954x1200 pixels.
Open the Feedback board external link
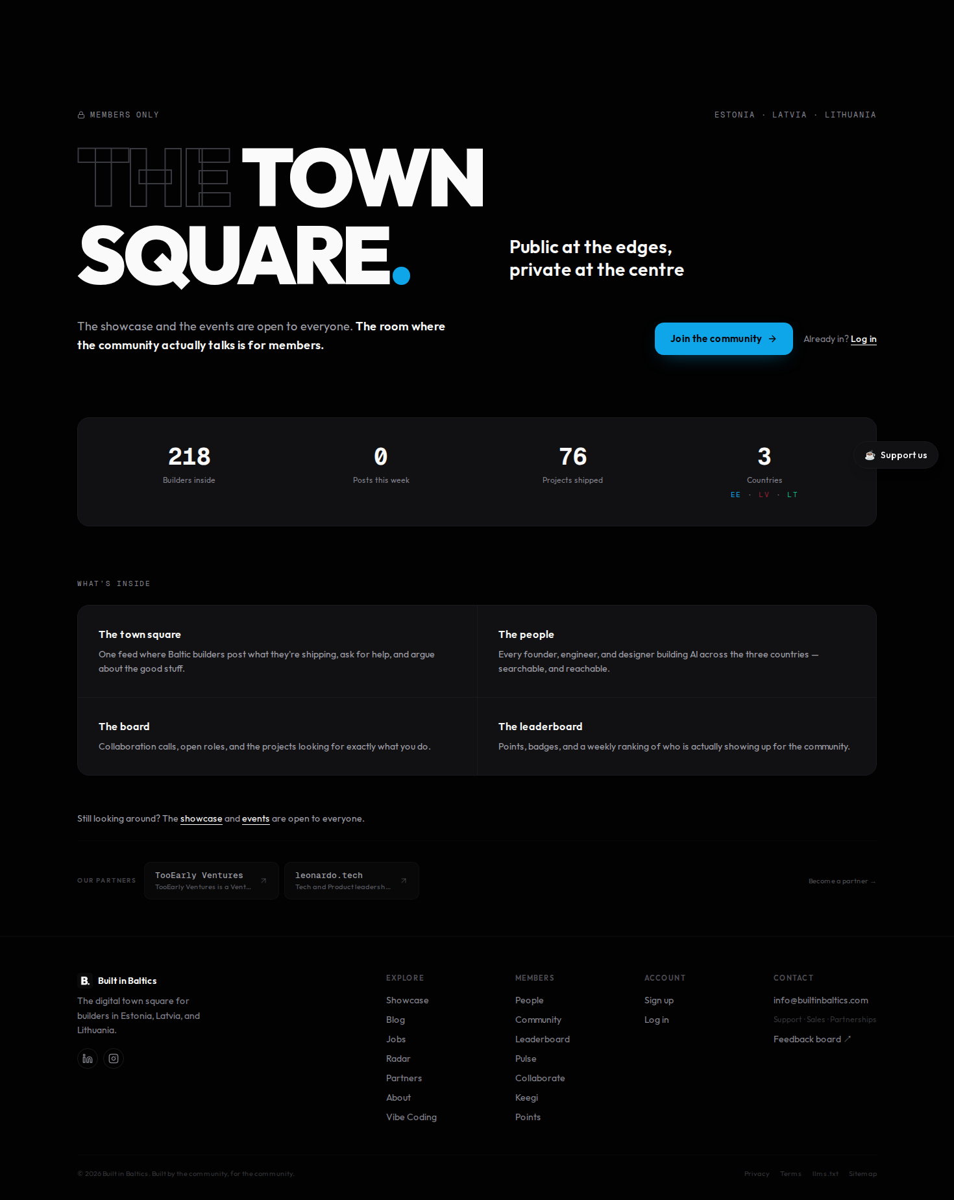pyautogui.click(x=812, y=1039)
